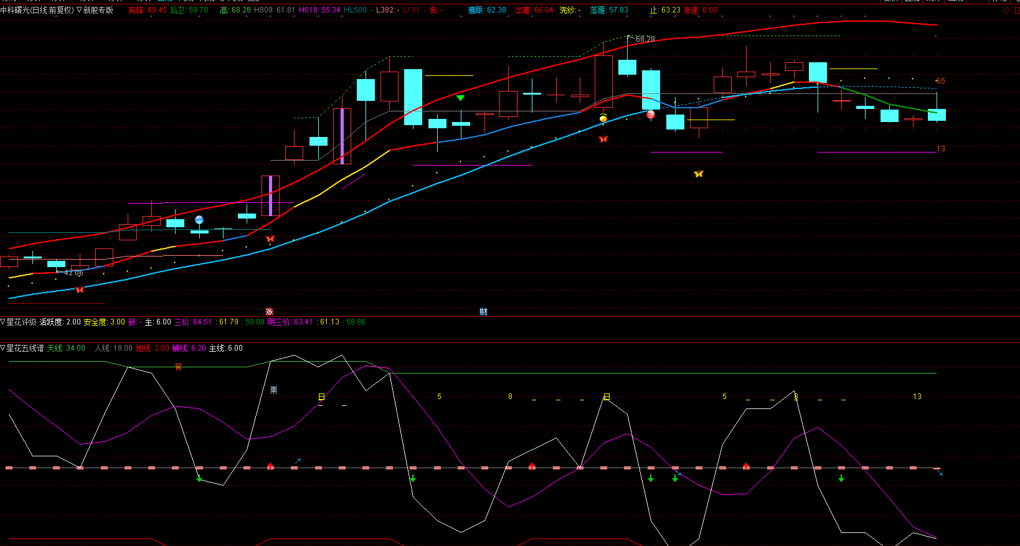Click the 落雁: 57.83 value
The height and width of the screenshot is (546, 1020).
click(609, 10)
